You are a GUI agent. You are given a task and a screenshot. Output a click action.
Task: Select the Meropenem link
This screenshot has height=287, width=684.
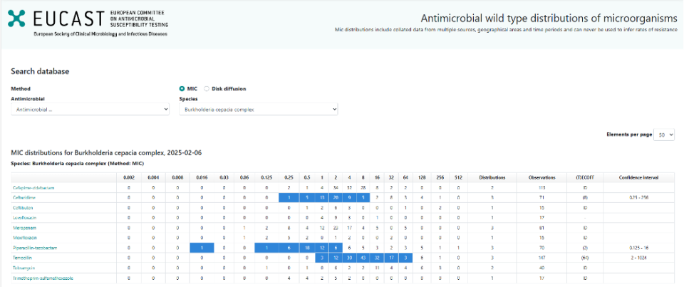[x=24, y=228]
